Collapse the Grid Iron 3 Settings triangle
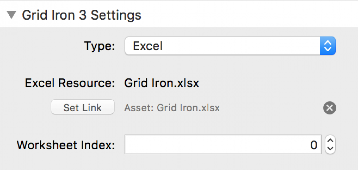358x170 pixels. point(12,15)
